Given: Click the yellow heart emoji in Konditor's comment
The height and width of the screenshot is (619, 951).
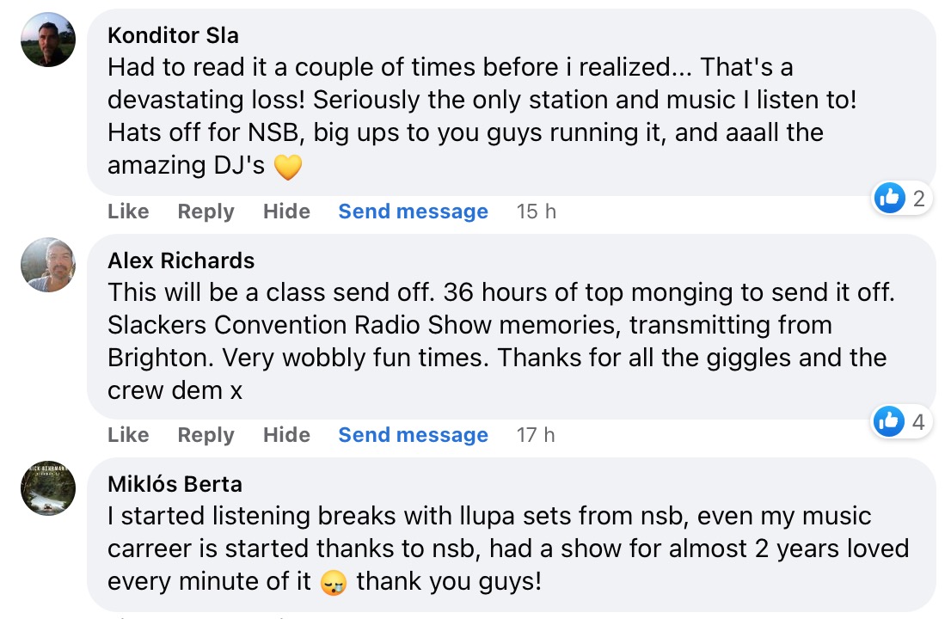Looking at the screenshot, I should [x=288, y=166].
